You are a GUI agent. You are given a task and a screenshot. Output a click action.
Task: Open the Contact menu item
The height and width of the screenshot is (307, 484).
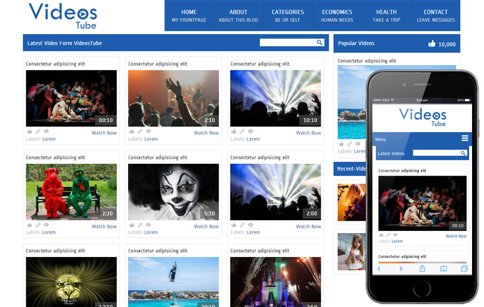click(x=436, y=15)
